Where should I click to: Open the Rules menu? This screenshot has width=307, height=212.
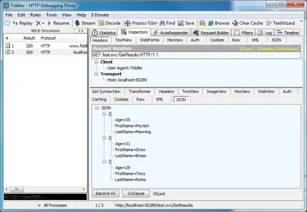pos(35,15)
